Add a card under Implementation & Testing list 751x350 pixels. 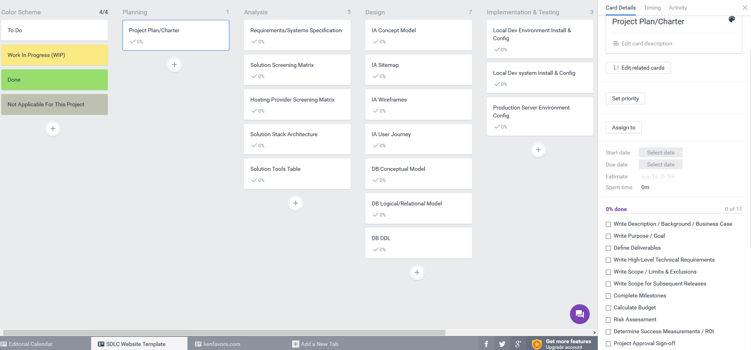point(538,150)
